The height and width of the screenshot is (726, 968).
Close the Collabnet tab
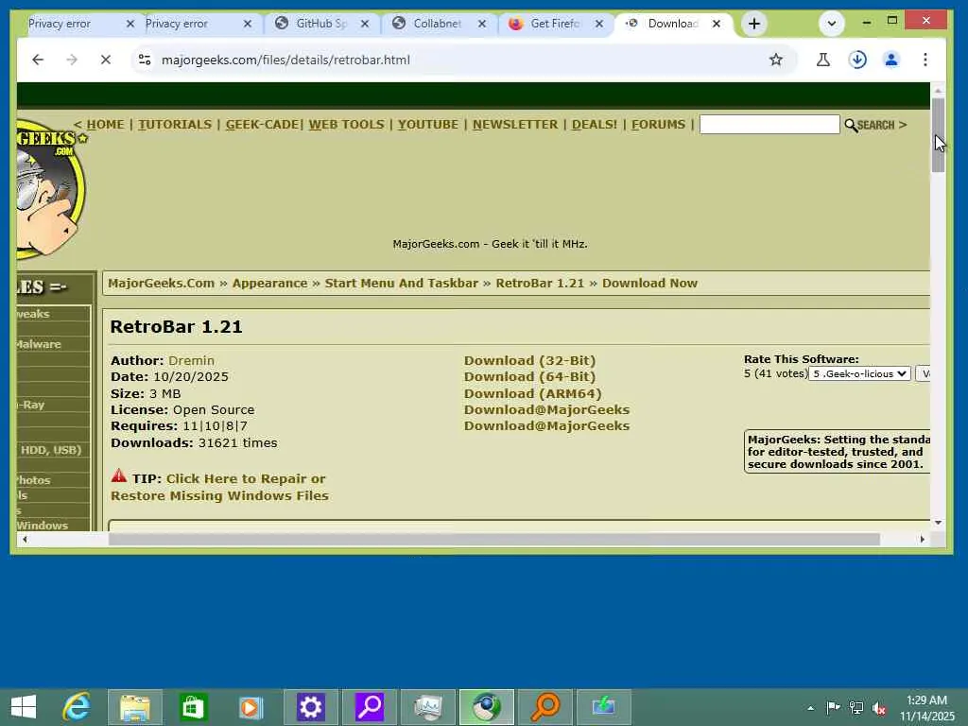point(482,24)
